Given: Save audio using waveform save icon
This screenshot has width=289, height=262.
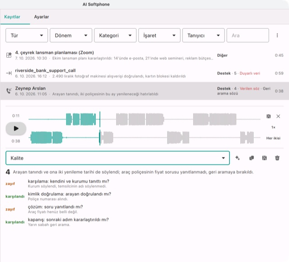Looking at the screenshot, I should pyautogui.click(x=269, y=116).
